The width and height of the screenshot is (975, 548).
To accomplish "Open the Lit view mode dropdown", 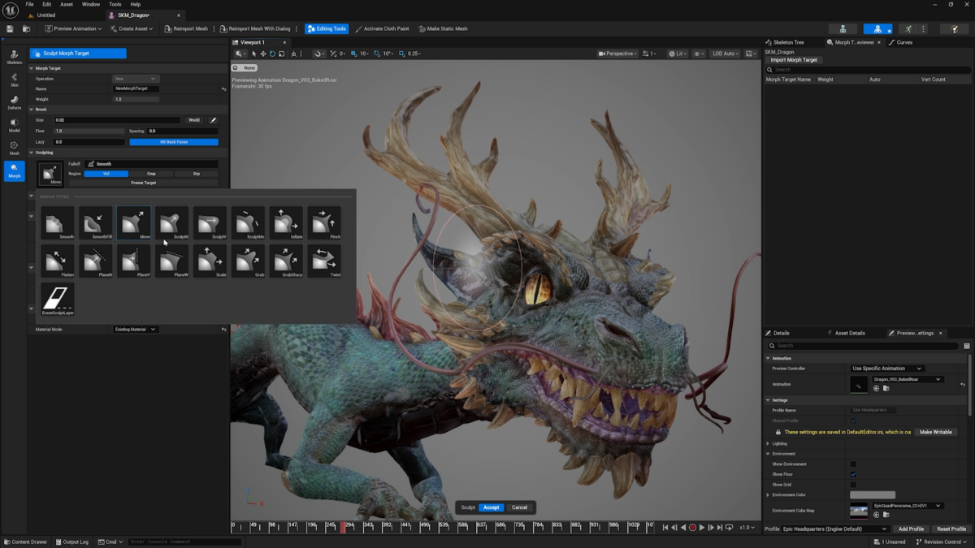I will [x=677, y=54].
